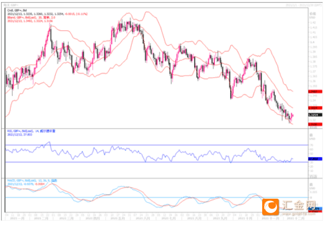The image size is (324, 227).
Task: Select the Bollinger values line 1.3492, 1.3324, 1.3156
Action: click(30, 21)
